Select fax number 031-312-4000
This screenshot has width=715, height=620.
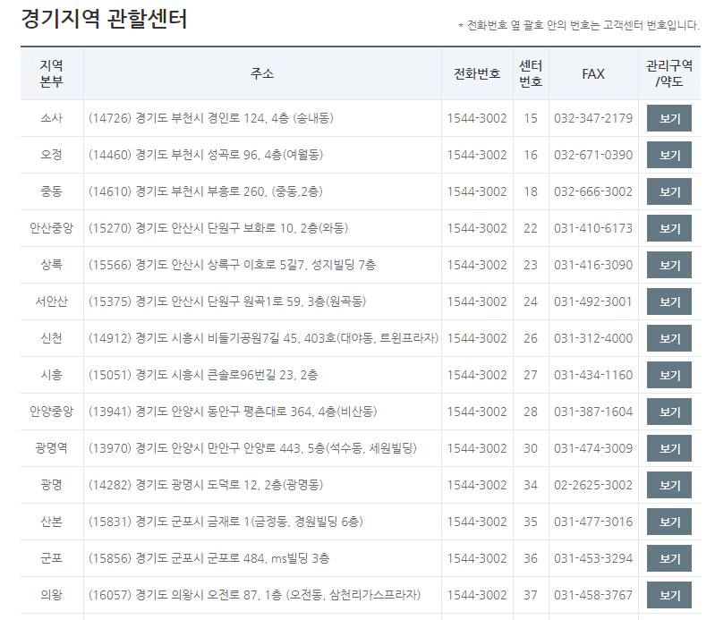coord(593,338)
